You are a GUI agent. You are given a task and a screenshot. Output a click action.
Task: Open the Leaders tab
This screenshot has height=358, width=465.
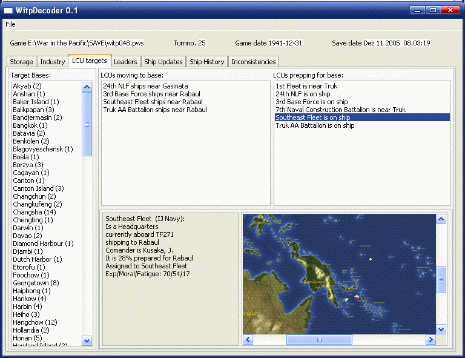125,62
